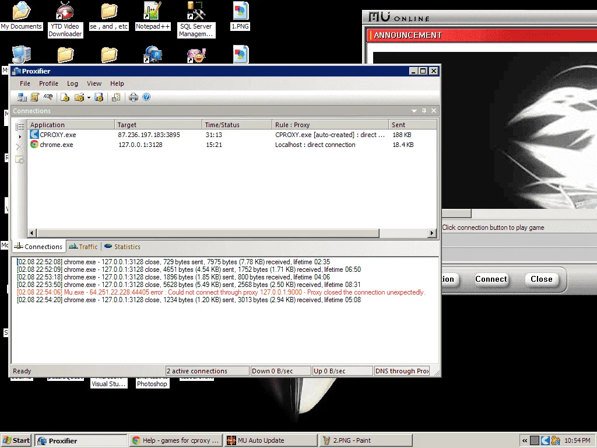Open Name Resolution (.com) settings icon
Viewport: 597px width, 448px height.
point(48,97)
